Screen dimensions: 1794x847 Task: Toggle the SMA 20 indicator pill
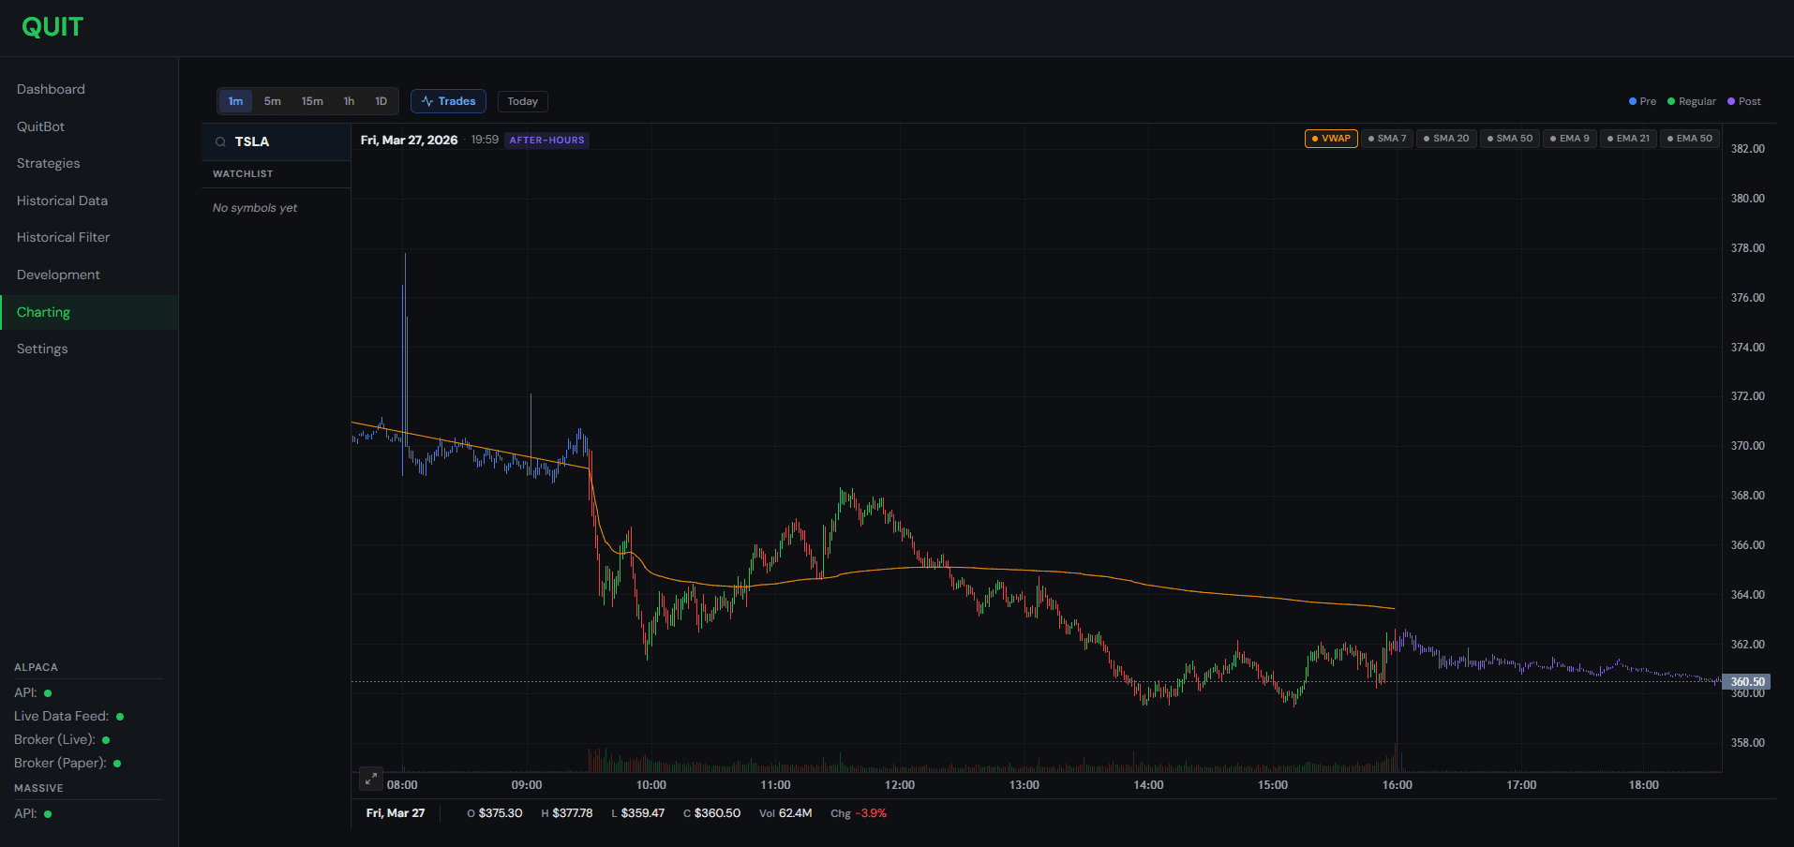[x=1446, y=138]
